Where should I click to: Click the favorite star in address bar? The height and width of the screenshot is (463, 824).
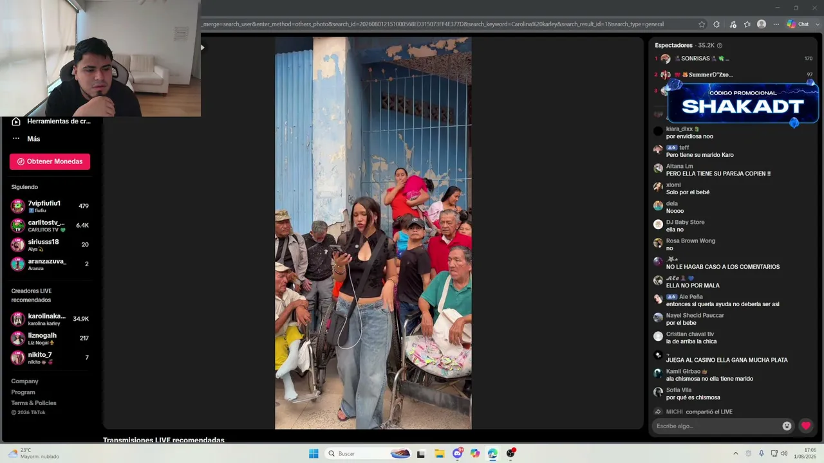click(702, 24)
